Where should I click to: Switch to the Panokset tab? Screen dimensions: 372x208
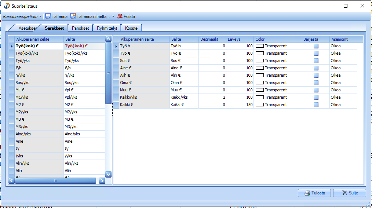coord(80,28)
